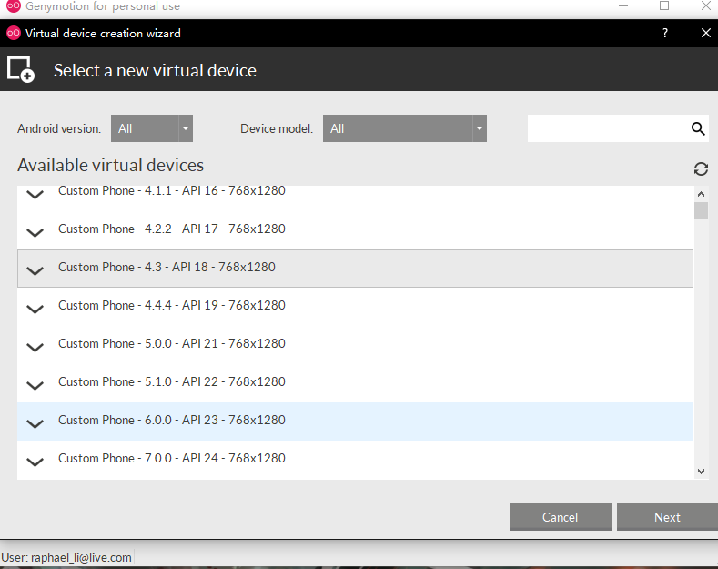Click the new virtual device header icon
Screen dimensions: 718x569
(x=21, y=69)
